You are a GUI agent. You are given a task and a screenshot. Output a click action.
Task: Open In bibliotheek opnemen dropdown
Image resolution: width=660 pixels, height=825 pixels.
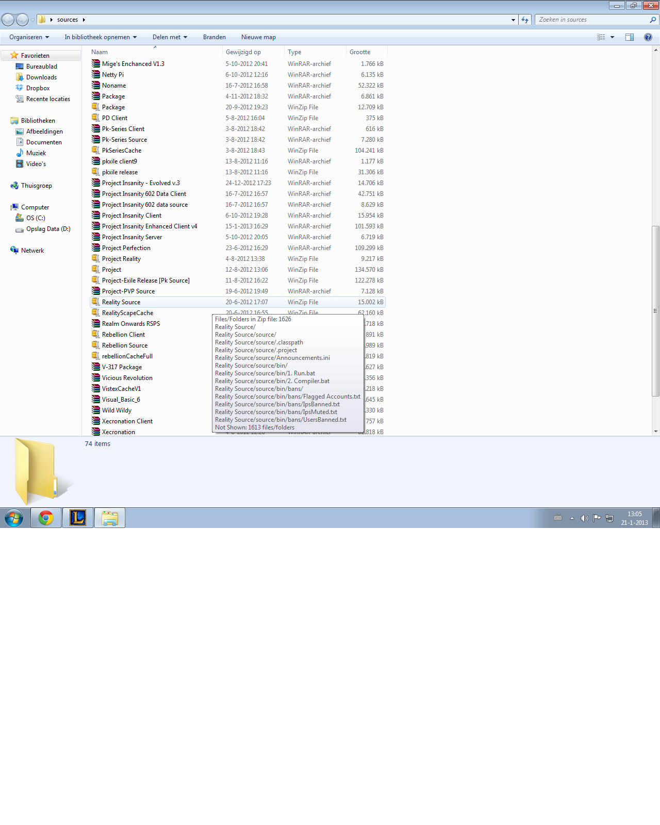coord(101,37)
